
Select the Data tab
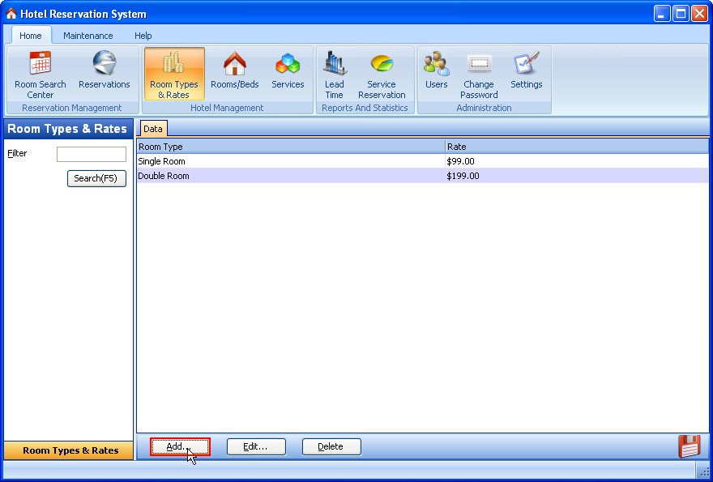point(152,128)
